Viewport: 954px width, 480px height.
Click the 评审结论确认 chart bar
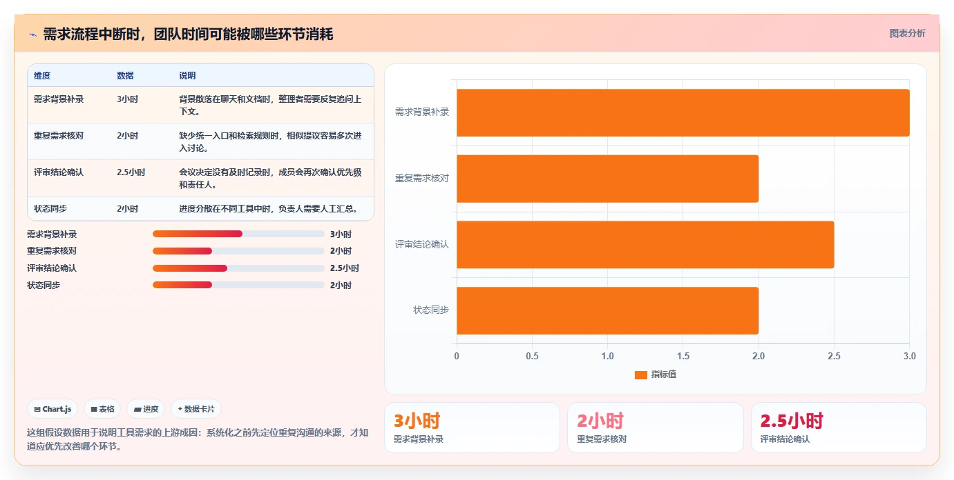(x=645, y=244)
